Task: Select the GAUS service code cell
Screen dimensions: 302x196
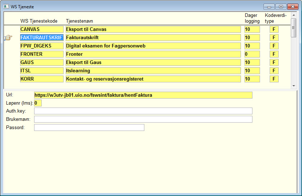Action: click(x=42, y=62)
